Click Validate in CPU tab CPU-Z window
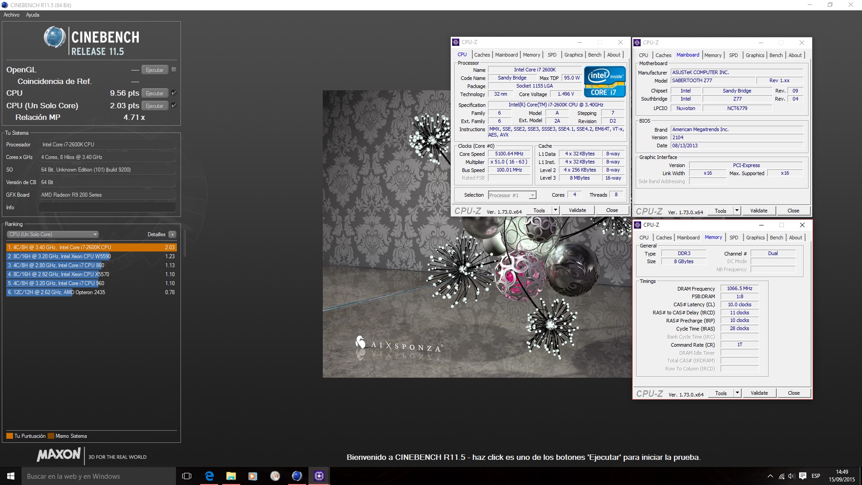862x485 pixels. 577,210
